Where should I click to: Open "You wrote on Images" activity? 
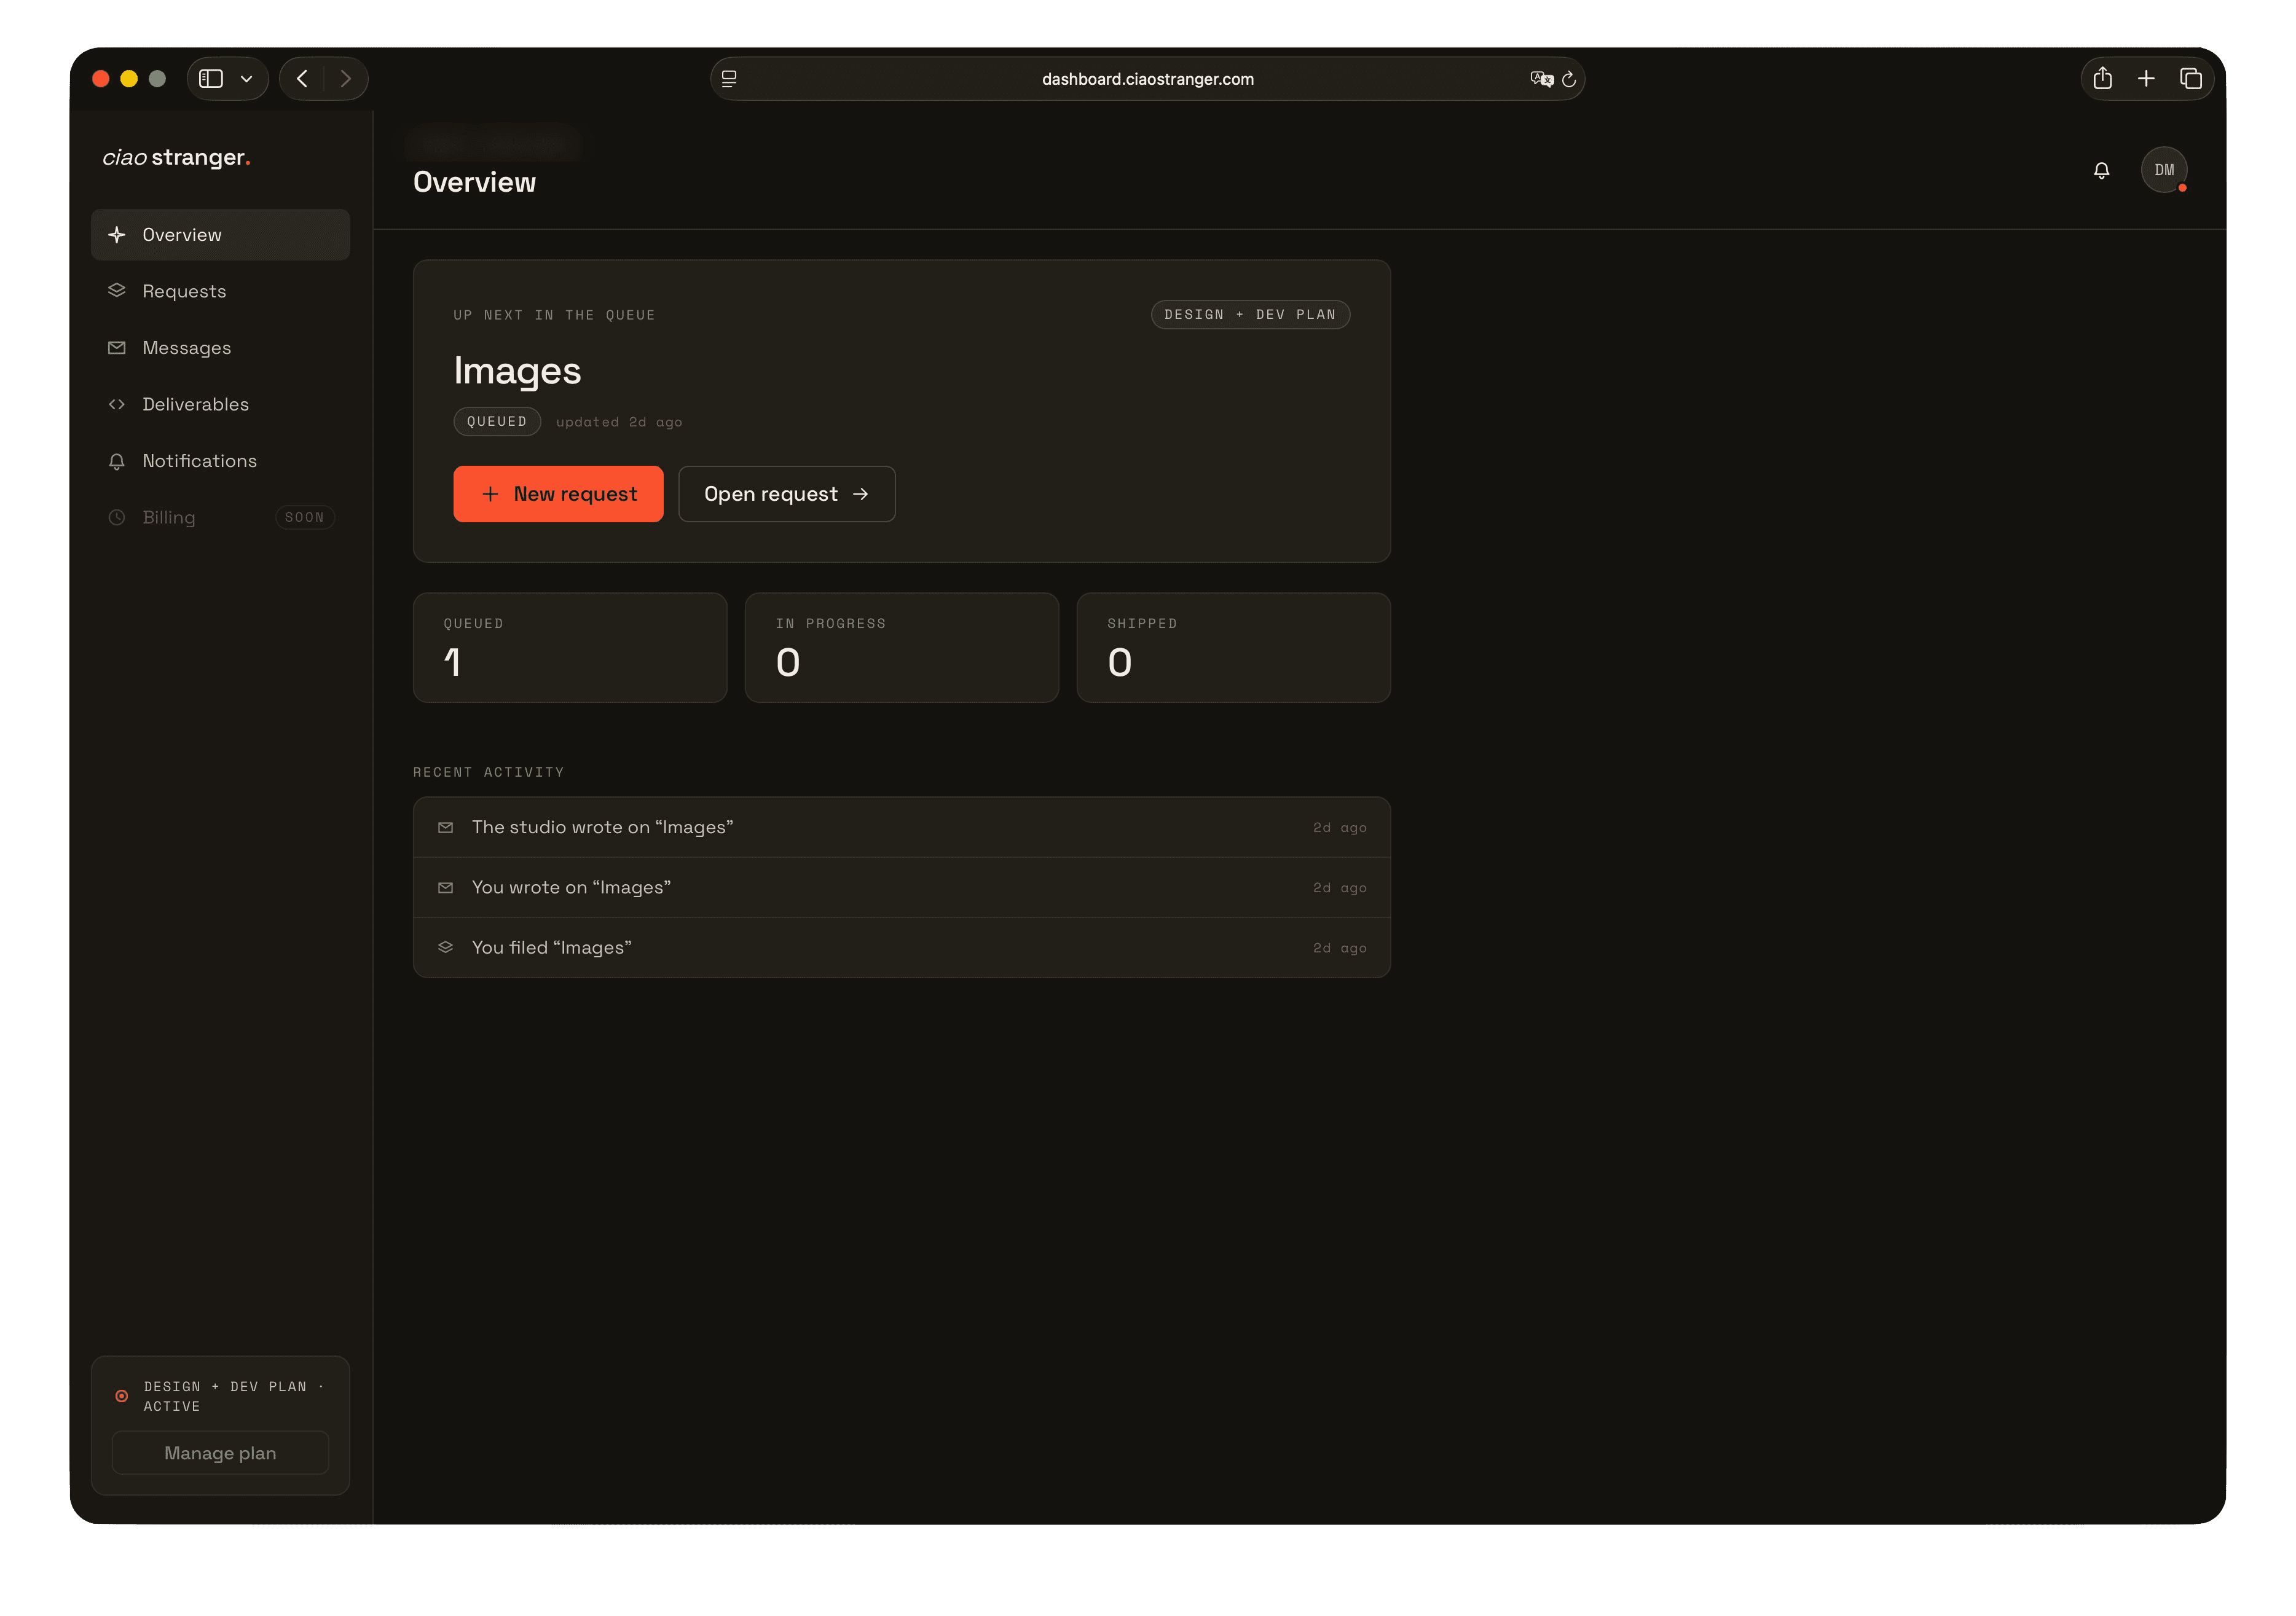coord(902,887)
